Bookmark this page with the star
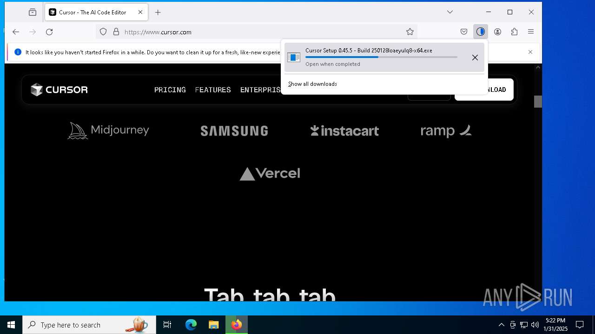Viewport: 595px width, 334px height. coord(410,32)
